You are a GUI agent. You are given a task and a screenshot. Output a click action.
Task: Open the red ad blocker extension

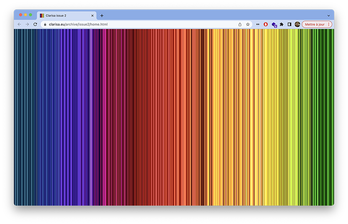[266, 24]
